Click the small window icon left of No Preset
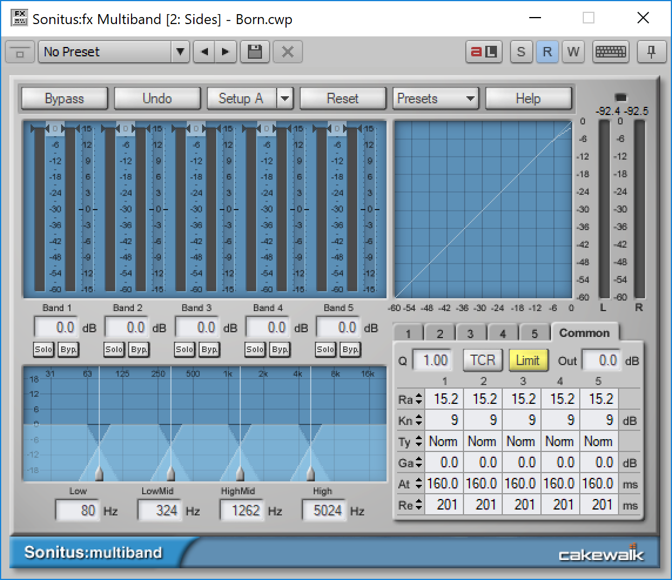Image resolution: width=672 pixels, height=580 pixels. tap(19, 52)
